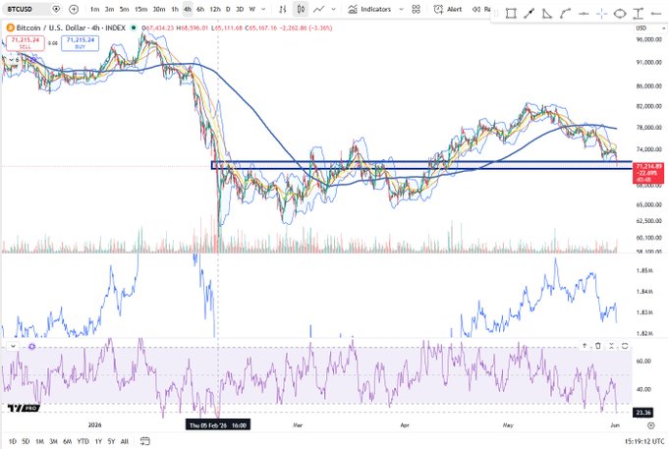Screen dimensions: 668x449
Task: Select the 3m timeframe
Action: pyautogui.click(x=109, y=9)
